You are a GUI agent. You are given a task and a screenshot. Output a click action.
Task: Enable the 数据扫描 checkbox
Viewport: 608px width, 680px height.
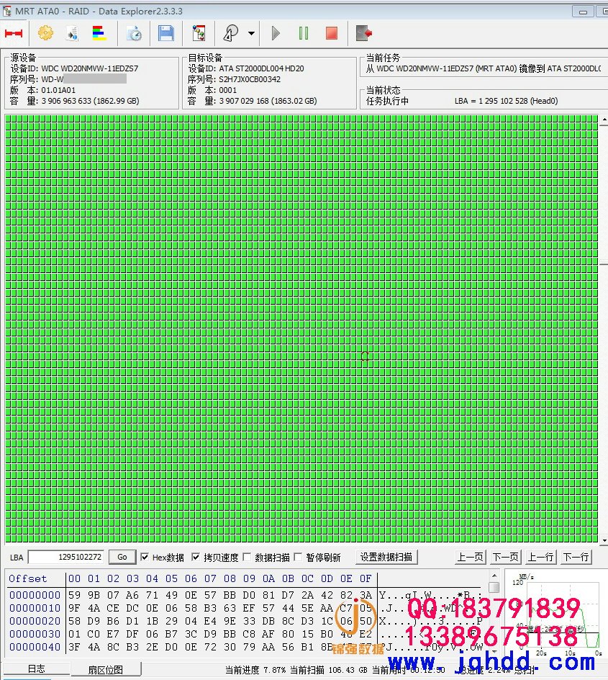(x=247, y=557)
